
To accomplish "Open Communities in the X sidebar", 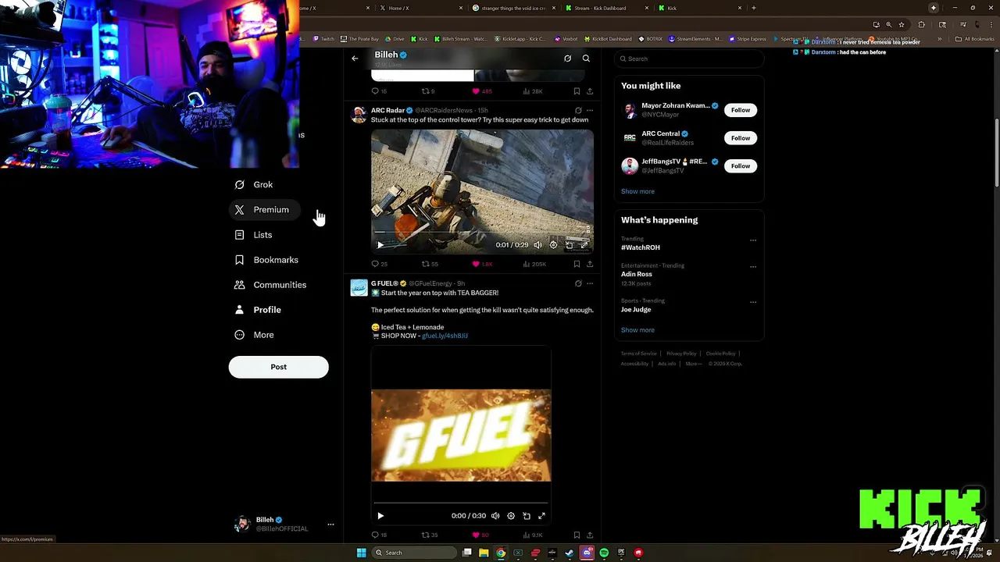I will point(270,285).
